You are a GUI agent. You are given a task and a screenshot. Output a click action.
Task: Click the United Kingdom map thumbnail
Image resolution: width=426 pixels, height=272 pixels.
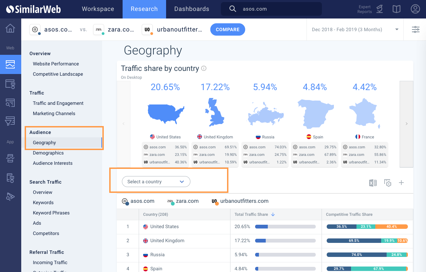click(215, 112)
